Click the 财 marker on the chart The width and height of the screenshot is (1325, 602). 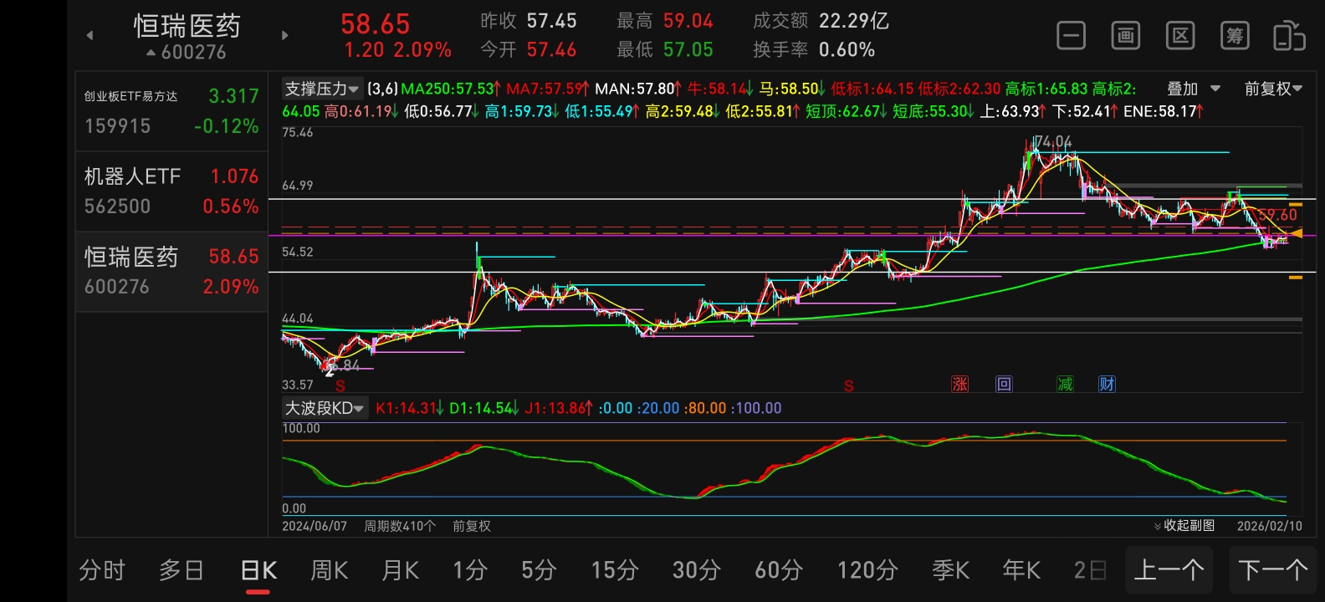point(1108,384)
